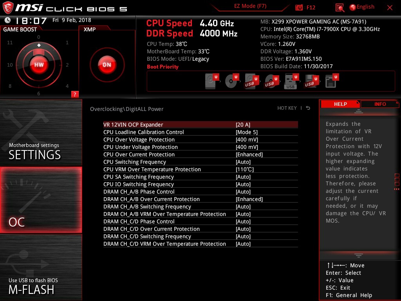
Task: Change CPU Under Voltage Protection 400 mV
Action: click(x=247, y=147)
